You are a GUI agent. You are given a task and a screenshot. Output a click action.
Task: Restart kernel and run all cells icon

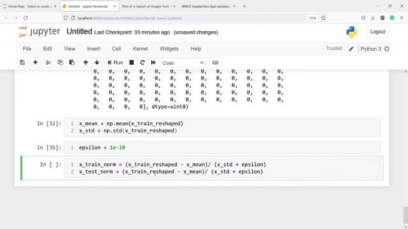point(153,62)
